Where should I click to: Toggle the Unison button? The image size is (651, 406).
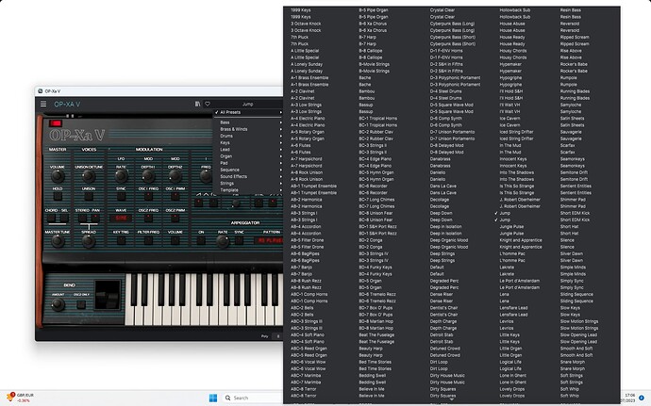89,196
